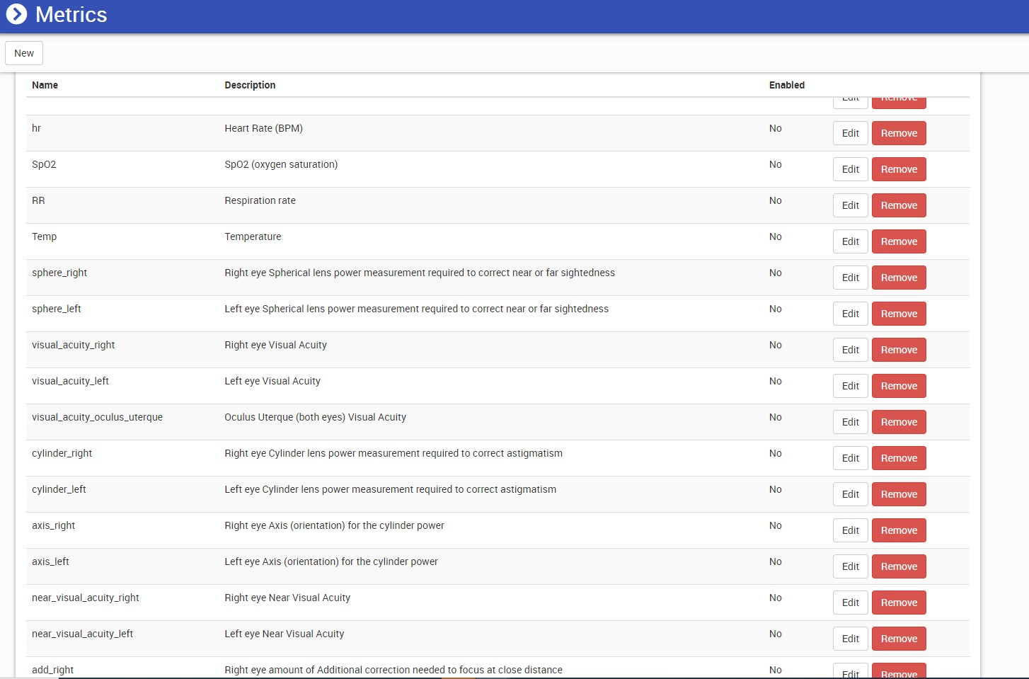Edit the visual_acuity_right metric
Image resolution: width=1029 pixels, height=679 pixels.
coord(850,350)
